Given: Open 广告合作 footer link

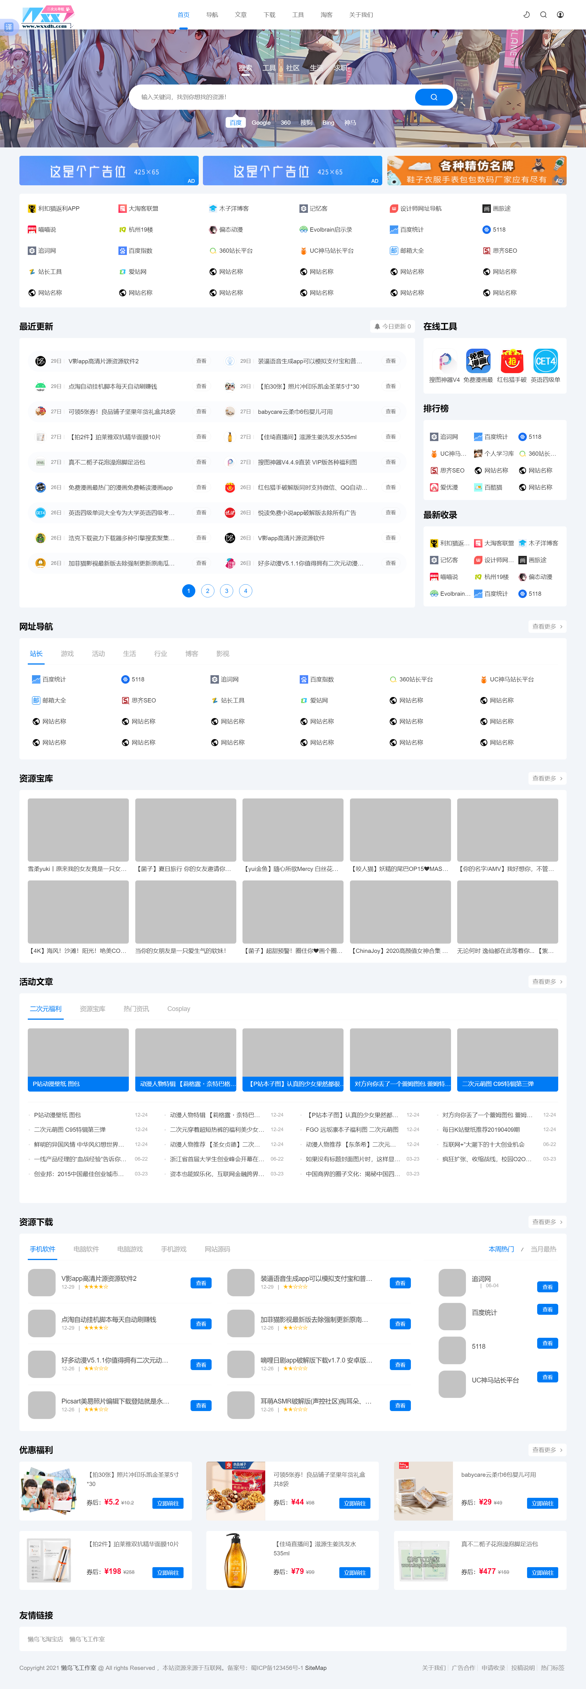Looking at the screenshot, I should pyautogui.click(x=463, y=1667).
